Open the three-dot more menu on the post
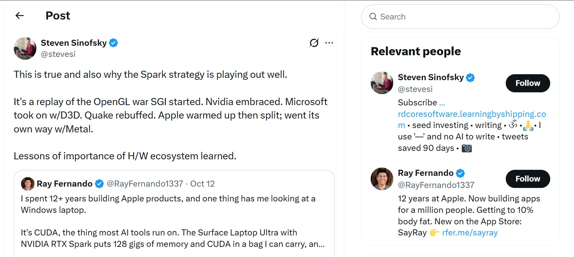 click(329, 43)
